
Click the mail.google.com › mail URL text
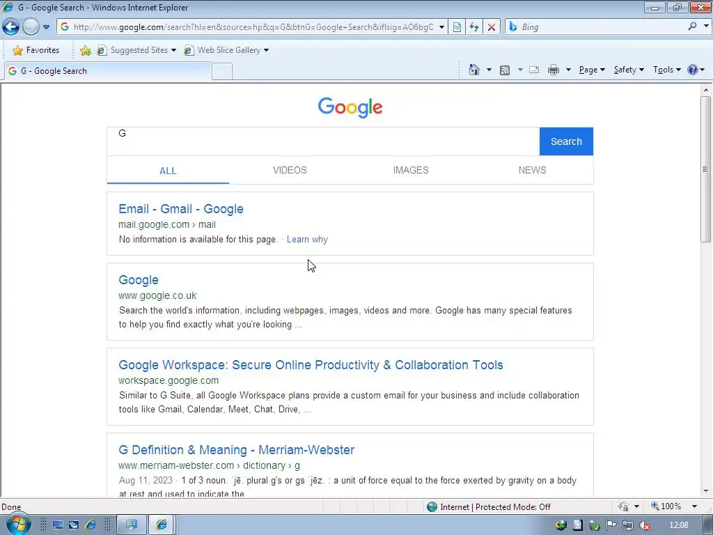167,224
